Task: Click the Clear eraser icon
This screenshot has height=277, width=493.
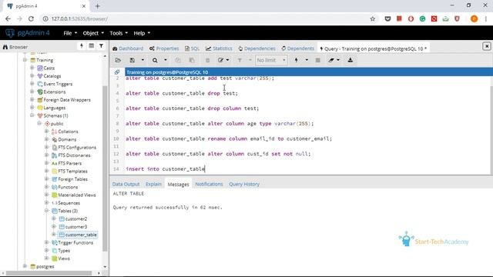Action: [331, 60]
